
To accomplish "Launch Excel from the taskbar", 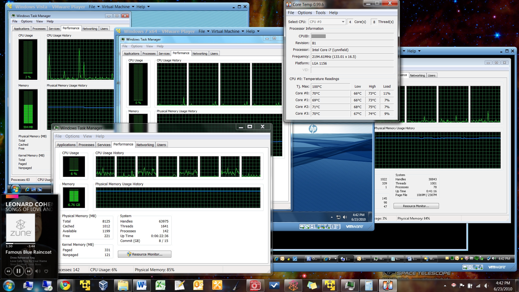I will pyautogui.click(x=160, y=286).
